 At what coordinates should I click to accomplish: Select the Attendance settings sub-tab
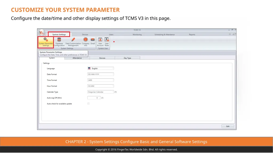pos(77,58)
